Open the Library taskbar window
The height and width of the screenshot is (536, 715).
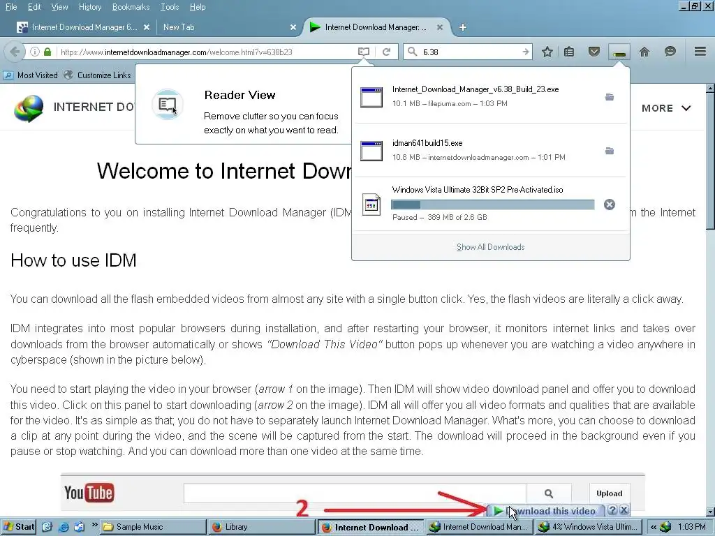[x=263, y=527]
